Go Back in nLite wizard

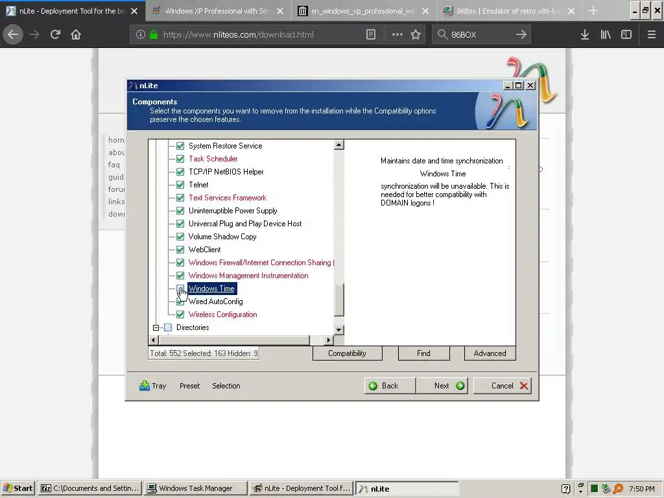click(x=390, y=386)
